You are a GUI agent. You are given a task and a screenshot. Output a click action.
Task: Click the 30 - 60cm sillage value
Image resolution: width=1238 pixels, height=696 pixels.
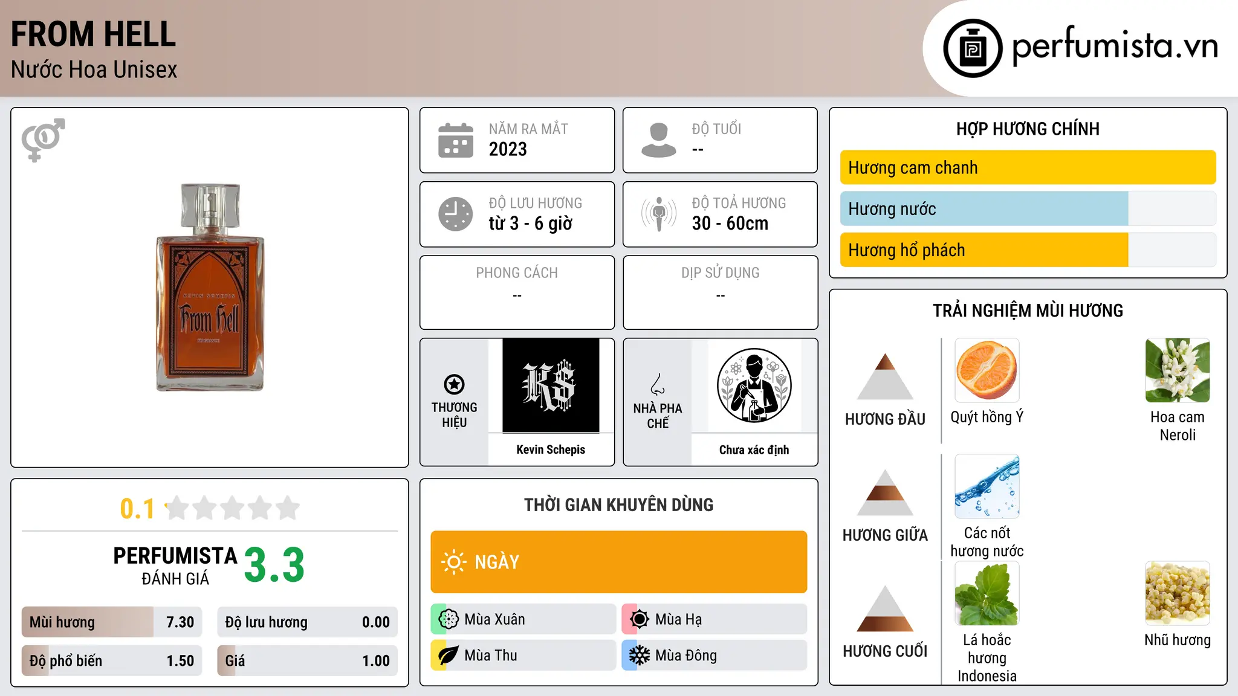730,224
